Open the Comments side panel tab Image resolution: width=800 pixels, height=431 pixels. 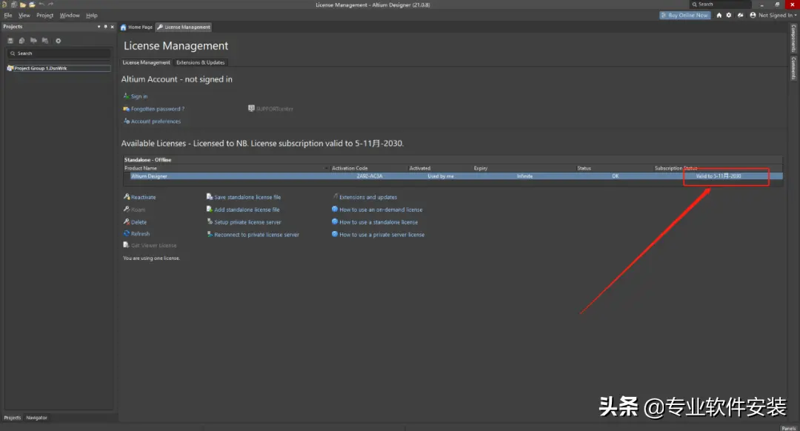pyautogui.click(x=793, y=68)
